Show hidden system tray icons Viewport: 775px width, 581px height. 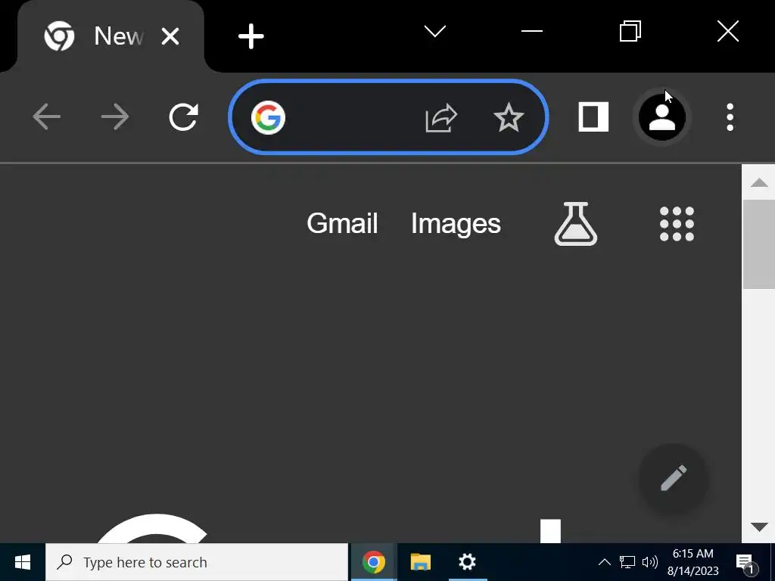click(604, 562)
